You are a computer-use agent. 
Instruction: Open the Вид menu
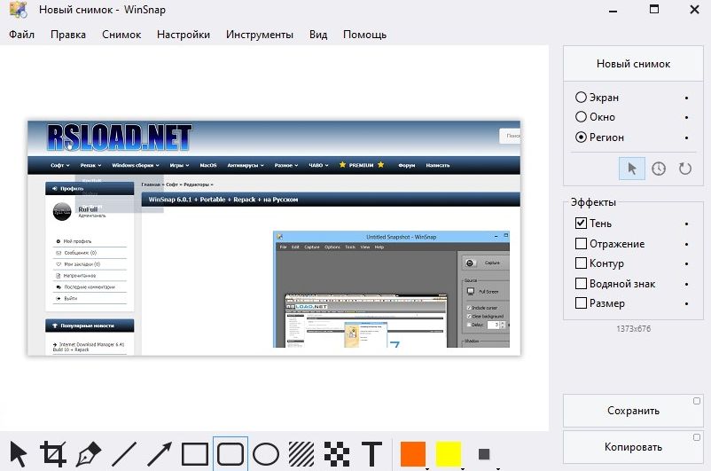click(x=318, y=35)
